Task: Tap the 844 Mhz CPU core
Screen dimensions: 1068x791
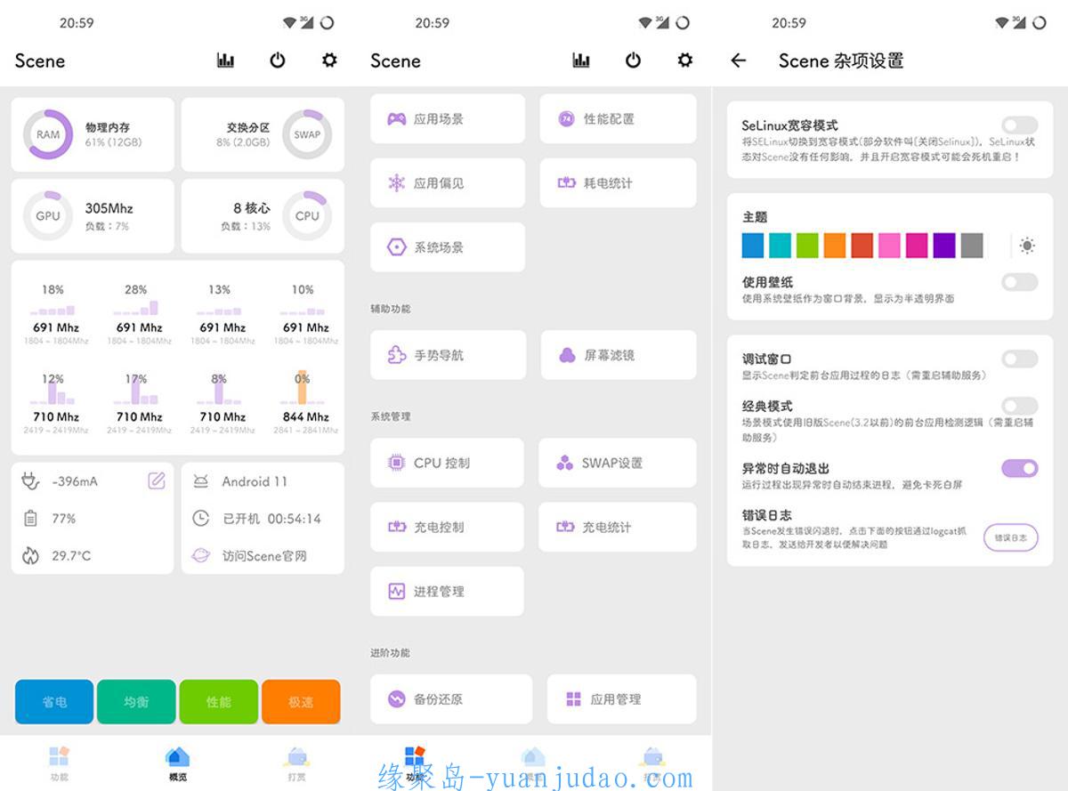Action: click(x=305, y=402)
